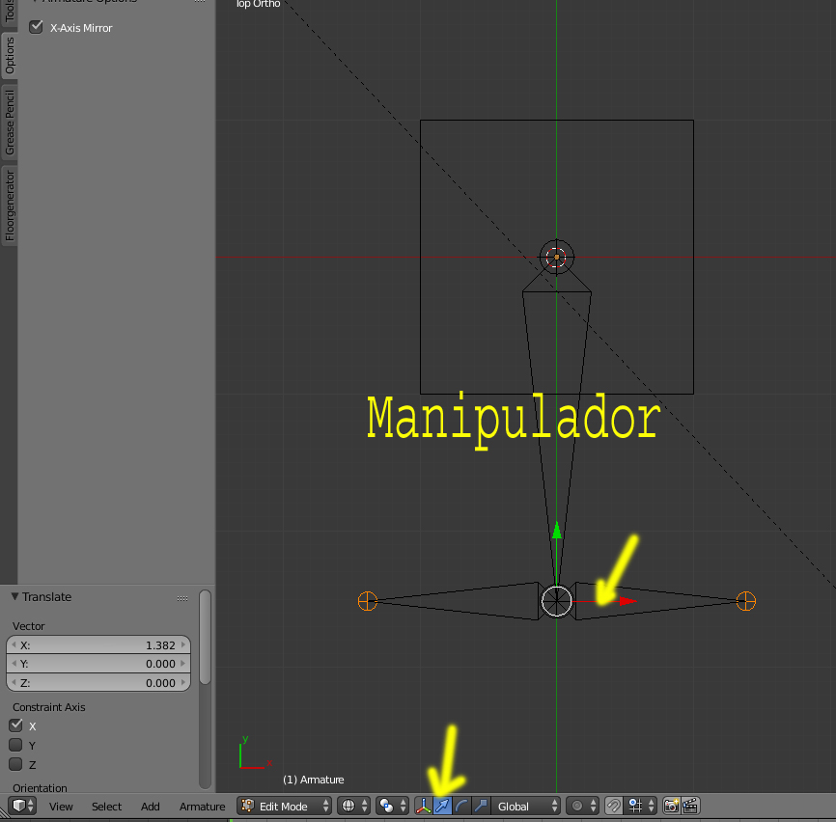Decrease Vector X with left arrow
Image resolution: width=836 pixels, height=822 pixels.
point(14,644)
